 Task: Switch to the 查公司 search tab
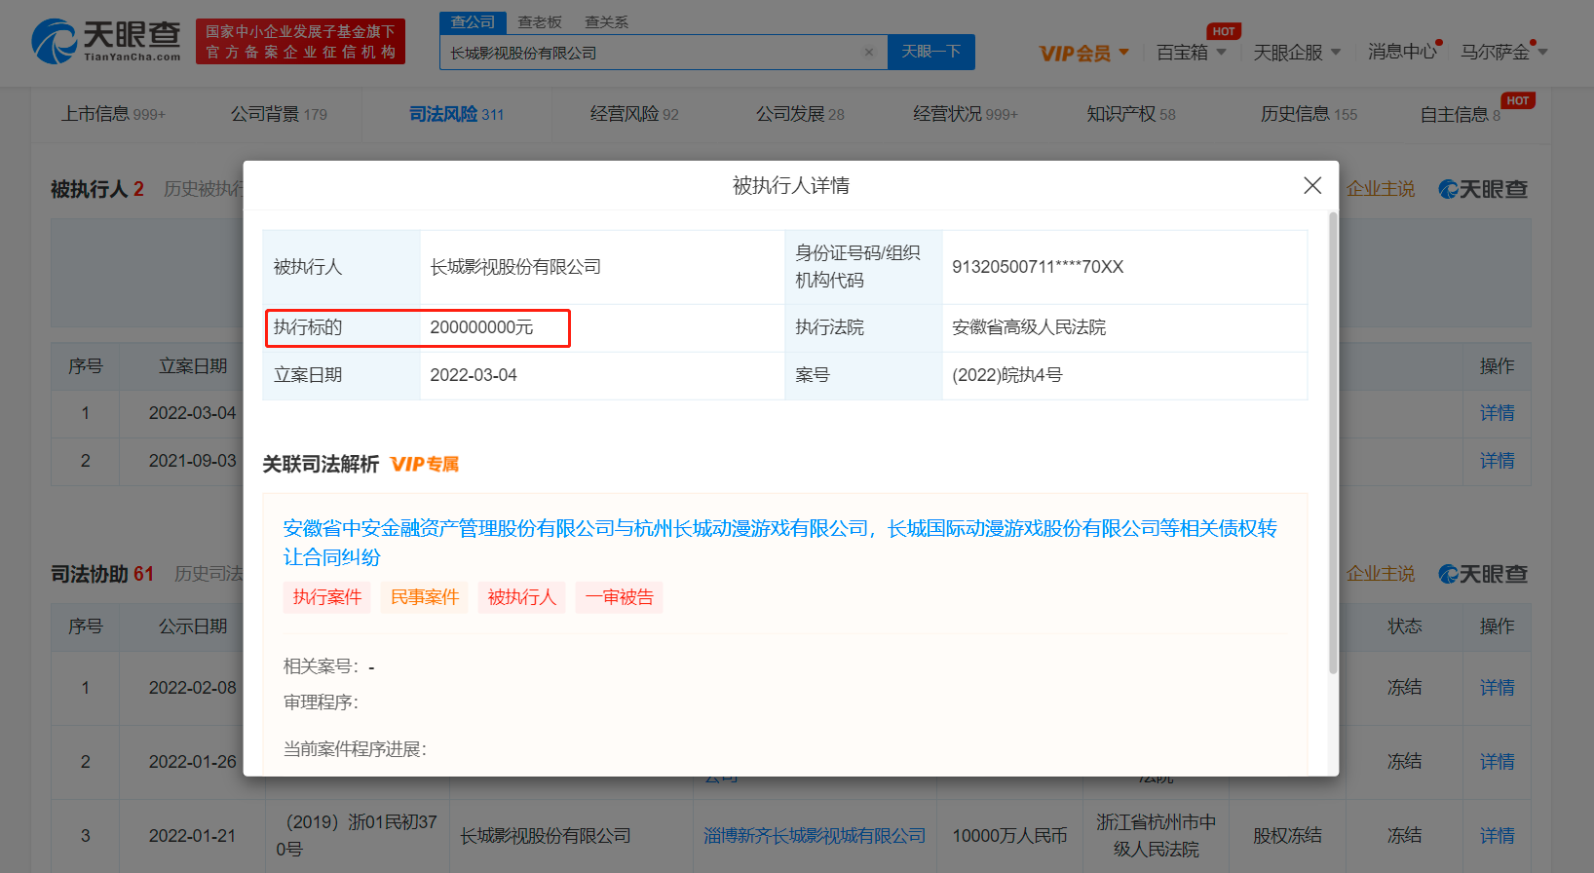[473, 21]
